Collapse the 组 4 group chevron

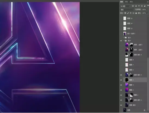tap(124, 41)
